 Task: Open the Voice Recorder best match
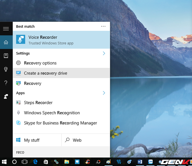click(x=61, y=40)
